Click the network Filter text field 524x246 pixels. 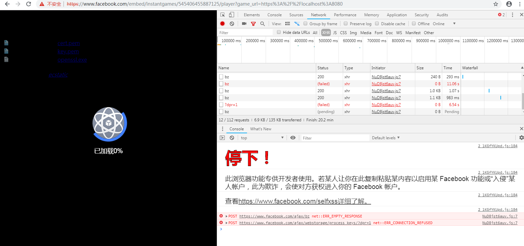[x=245, y=32]
